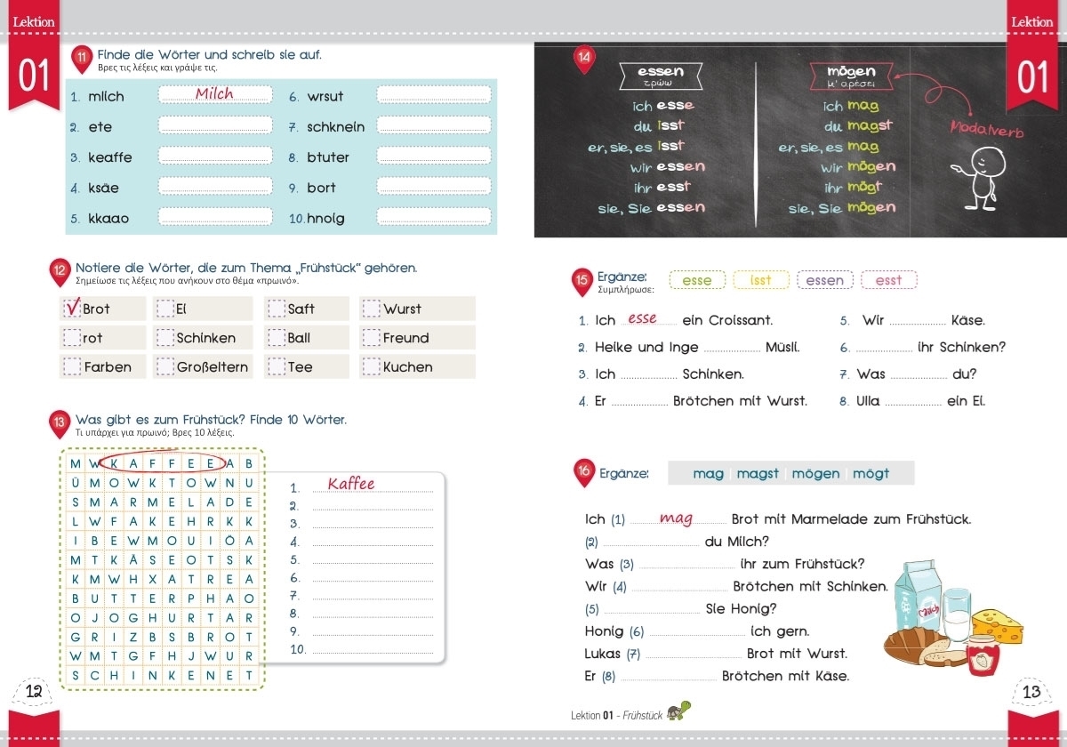1067x747 pixels.
Task: Tick the Ball checkbox
Action: [277, 338]
